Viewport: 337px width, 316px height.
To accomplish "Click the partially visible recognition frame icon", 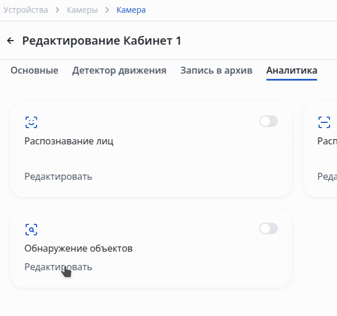I will coord(324,122).
